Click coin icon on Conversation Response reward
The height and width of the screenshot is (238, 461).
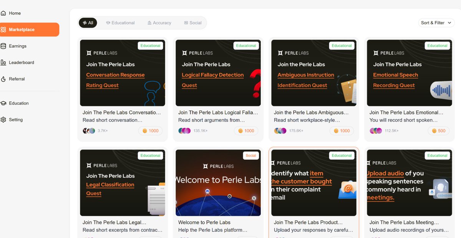click(x=145, y=131)
